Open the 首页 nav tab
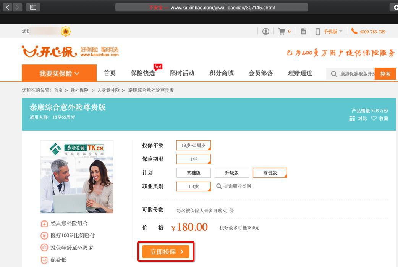 (x=110, y=73)
